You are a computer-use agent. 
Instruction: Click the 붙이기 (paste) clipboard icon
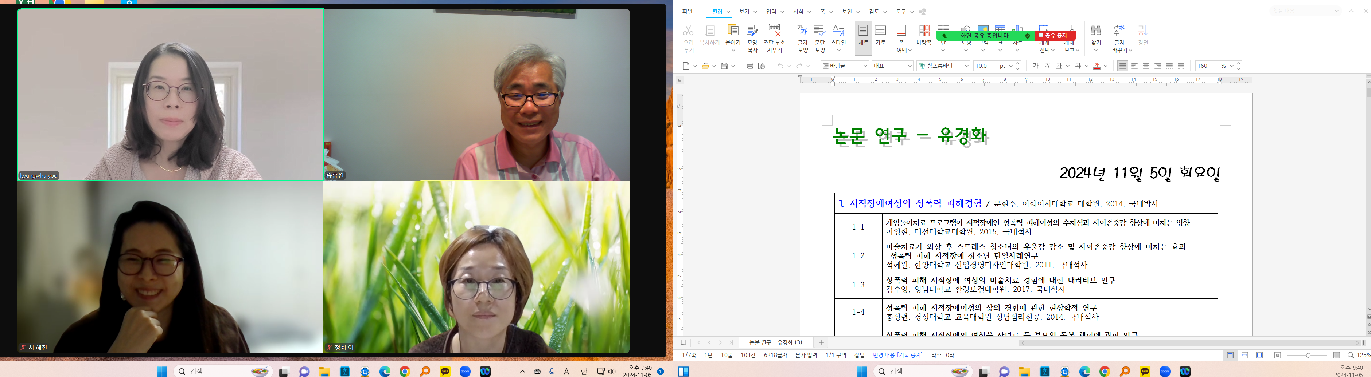click(x=733, y=30)
